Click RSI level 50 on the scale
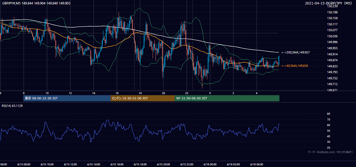Image resolution: width=356 pixels, height=167 pixels. coord(328,131)
